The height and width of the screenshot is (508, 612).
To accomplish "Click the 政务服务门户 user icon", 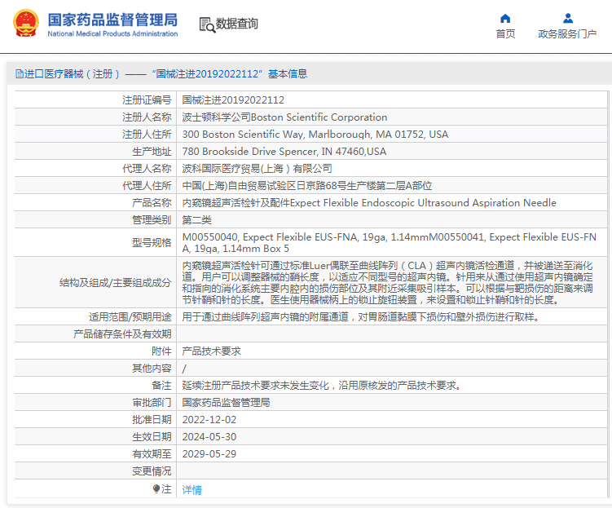I will coord(567,19).
